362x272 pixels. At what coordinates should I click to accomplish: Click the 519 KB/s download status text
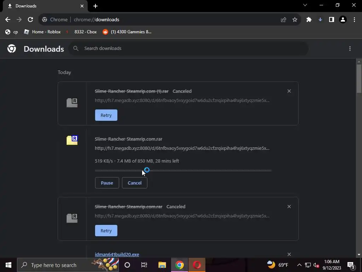coord(137,161)
